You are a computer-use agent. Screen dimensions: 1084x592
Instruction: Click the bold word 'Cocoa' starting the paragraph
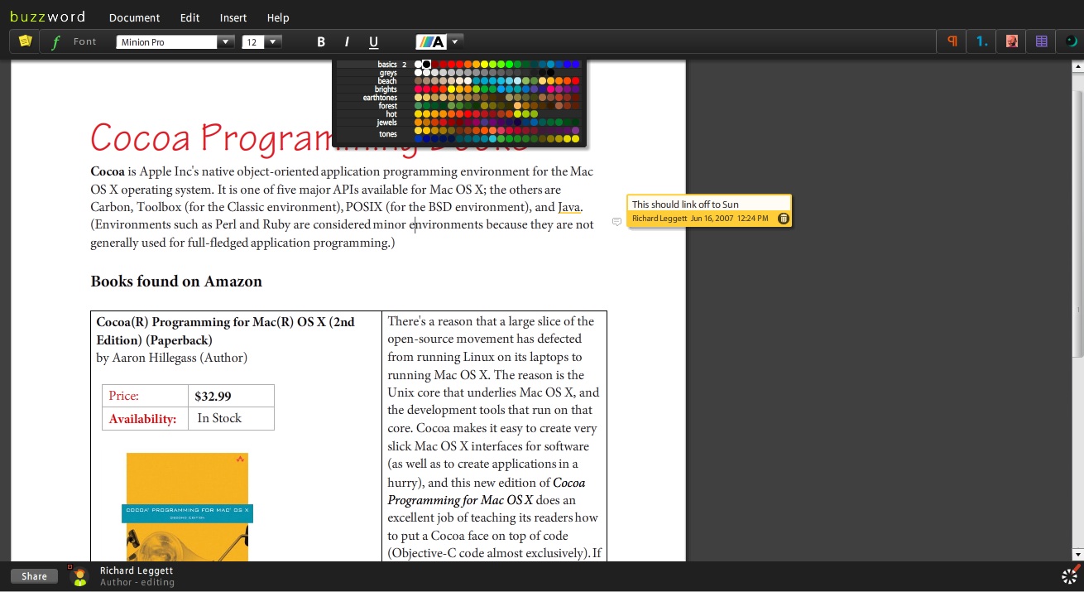point(108,171)
